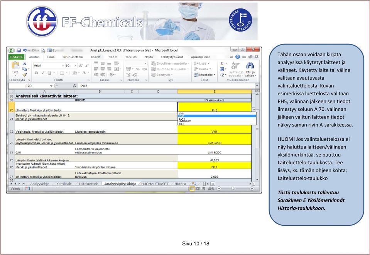The width and height of the screenshot is (370, 255).
Task: Toggle Underline formatting
Action: (x=49, y=73)
